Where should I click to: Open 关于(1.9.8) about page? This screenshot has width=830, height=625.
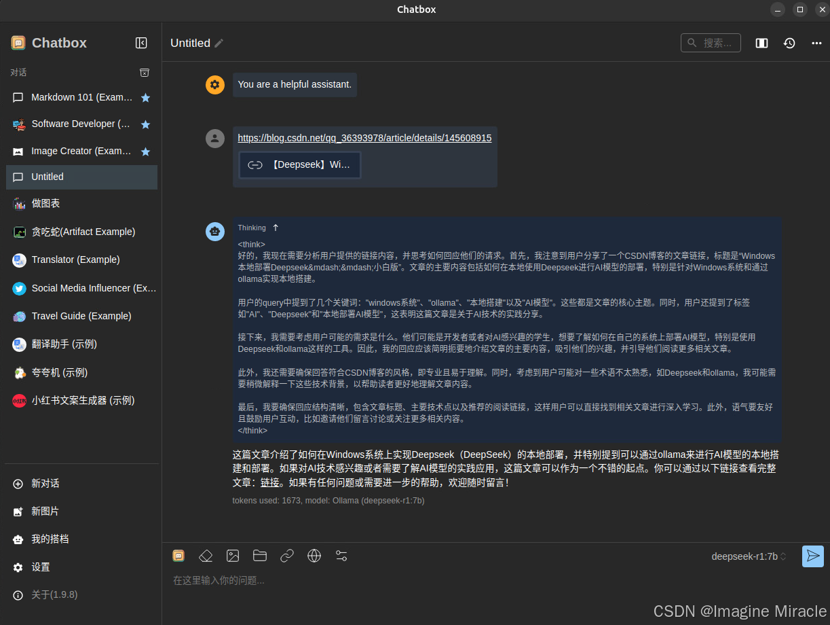[81, 594]
